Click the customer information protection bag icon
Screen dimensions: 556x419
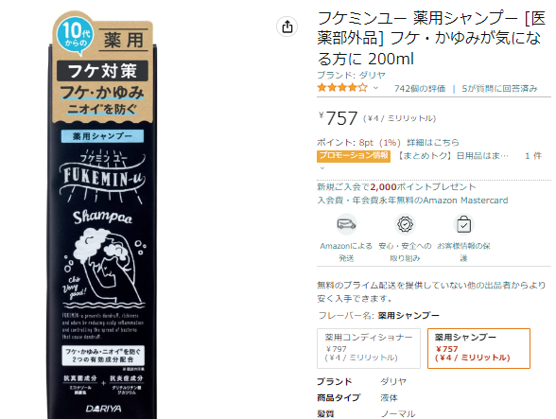tap(463, 224)
